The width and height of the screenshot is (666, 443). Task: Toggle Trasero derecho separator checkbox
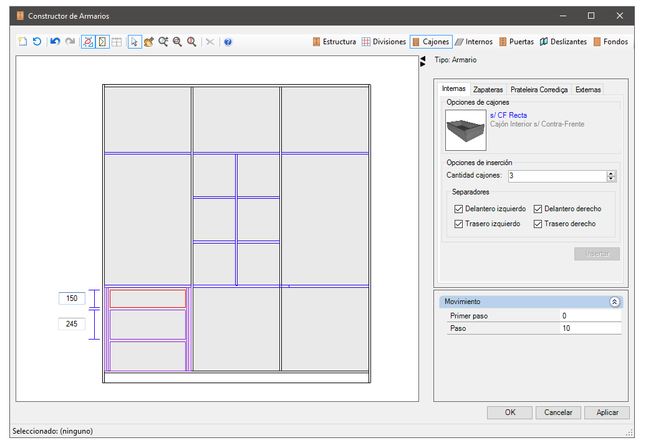538,224
